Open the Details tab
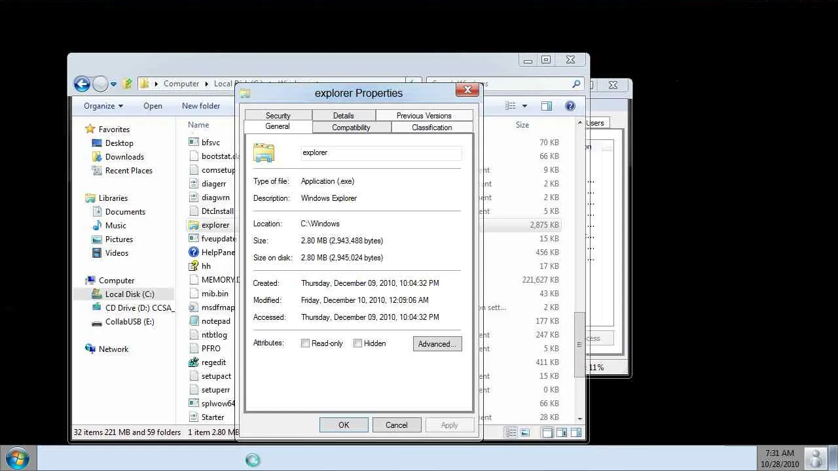Screen dimensions: 838x471 click(344, 116)
